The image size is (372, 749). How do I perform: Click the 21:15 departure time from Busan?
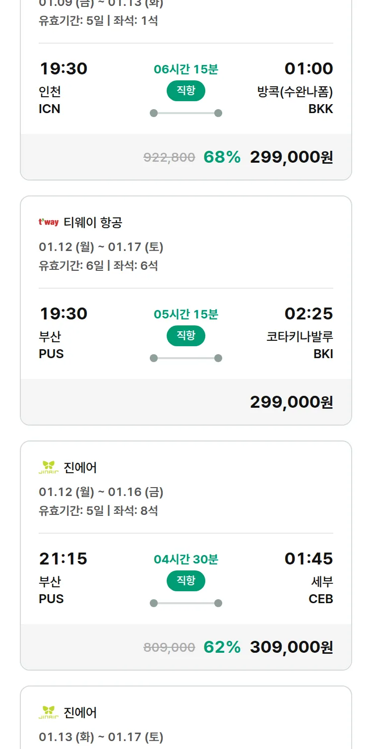[63, 559]
